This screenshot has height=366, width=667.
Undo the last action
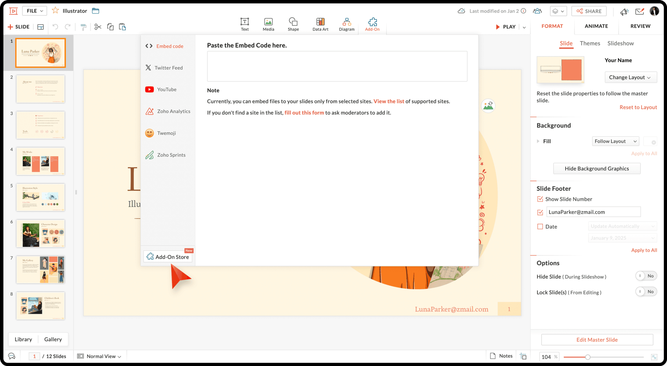point(55,27)
